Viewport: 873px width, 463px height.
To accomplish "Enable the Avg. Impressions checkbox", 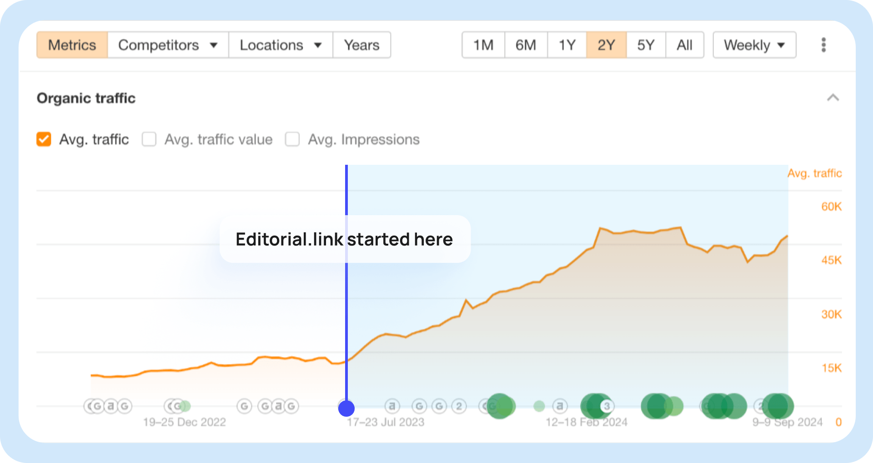I will point(292,139).
